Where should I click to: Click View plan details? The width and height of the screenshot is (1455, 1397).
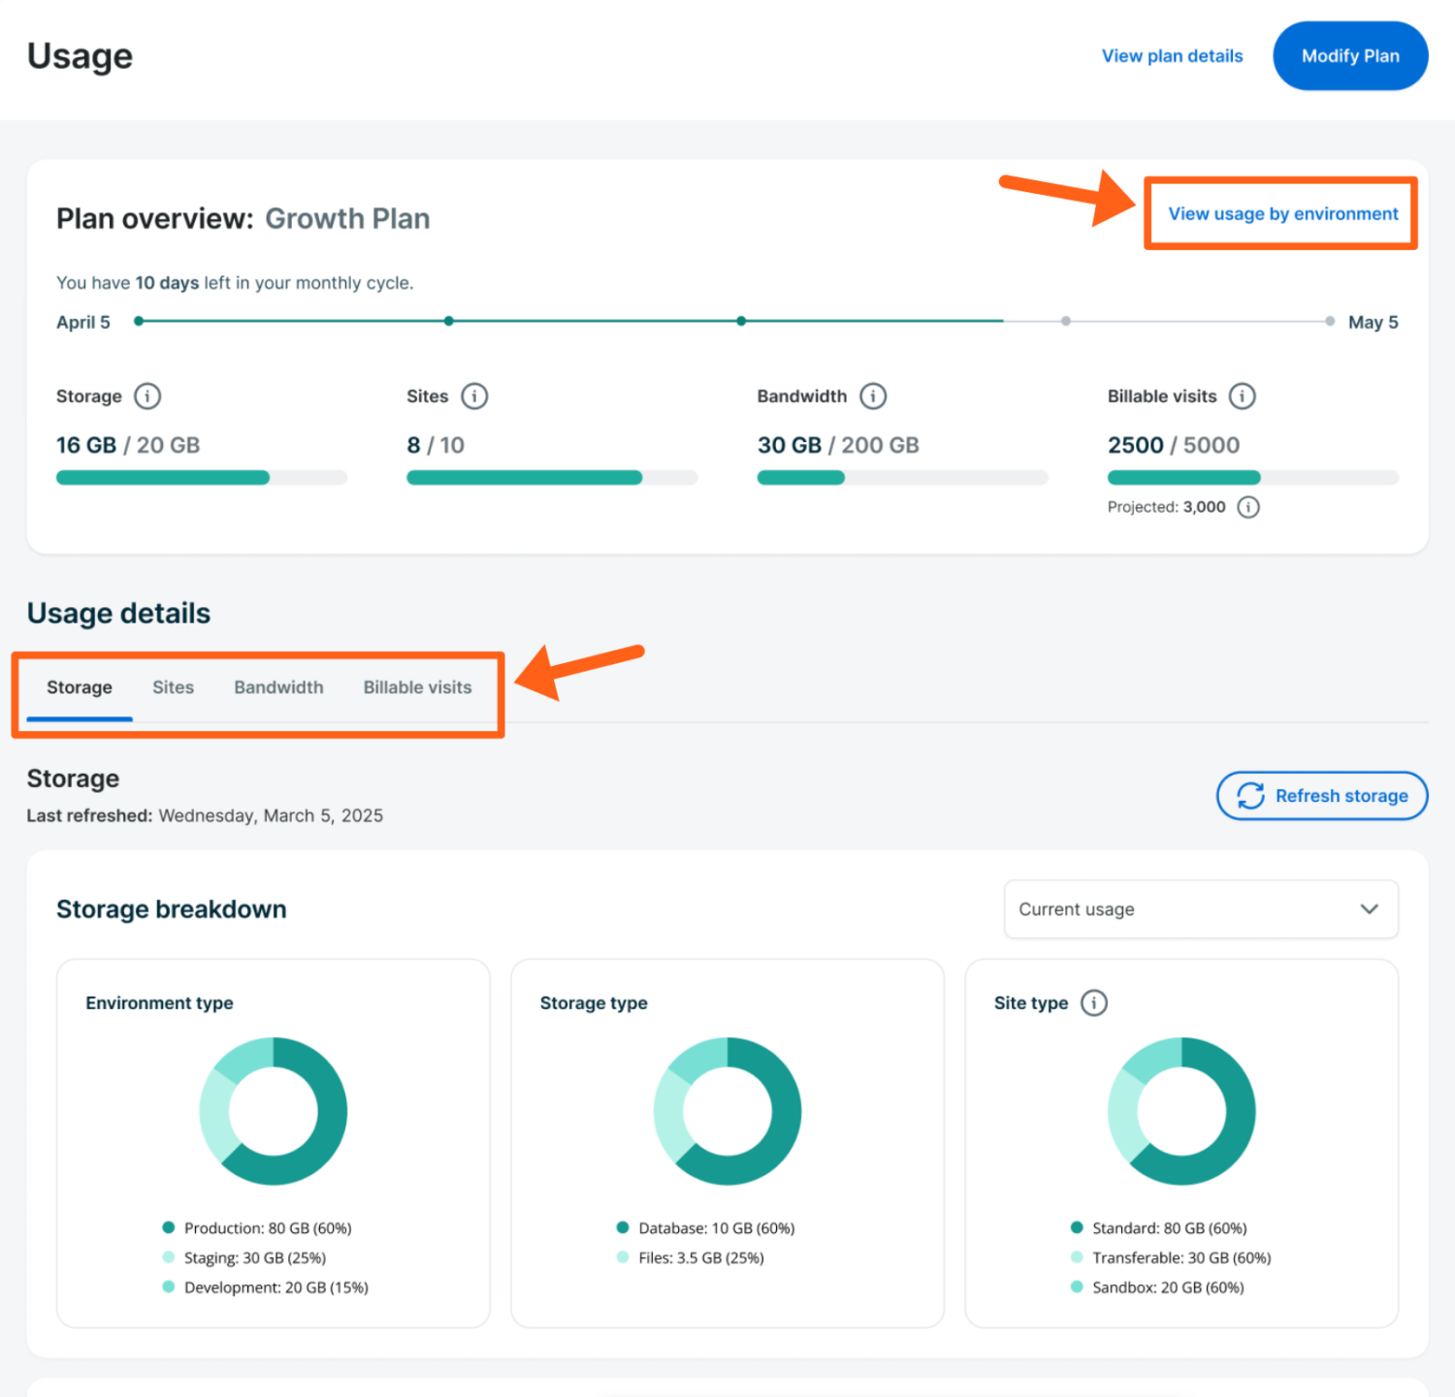coord(1172,55)
